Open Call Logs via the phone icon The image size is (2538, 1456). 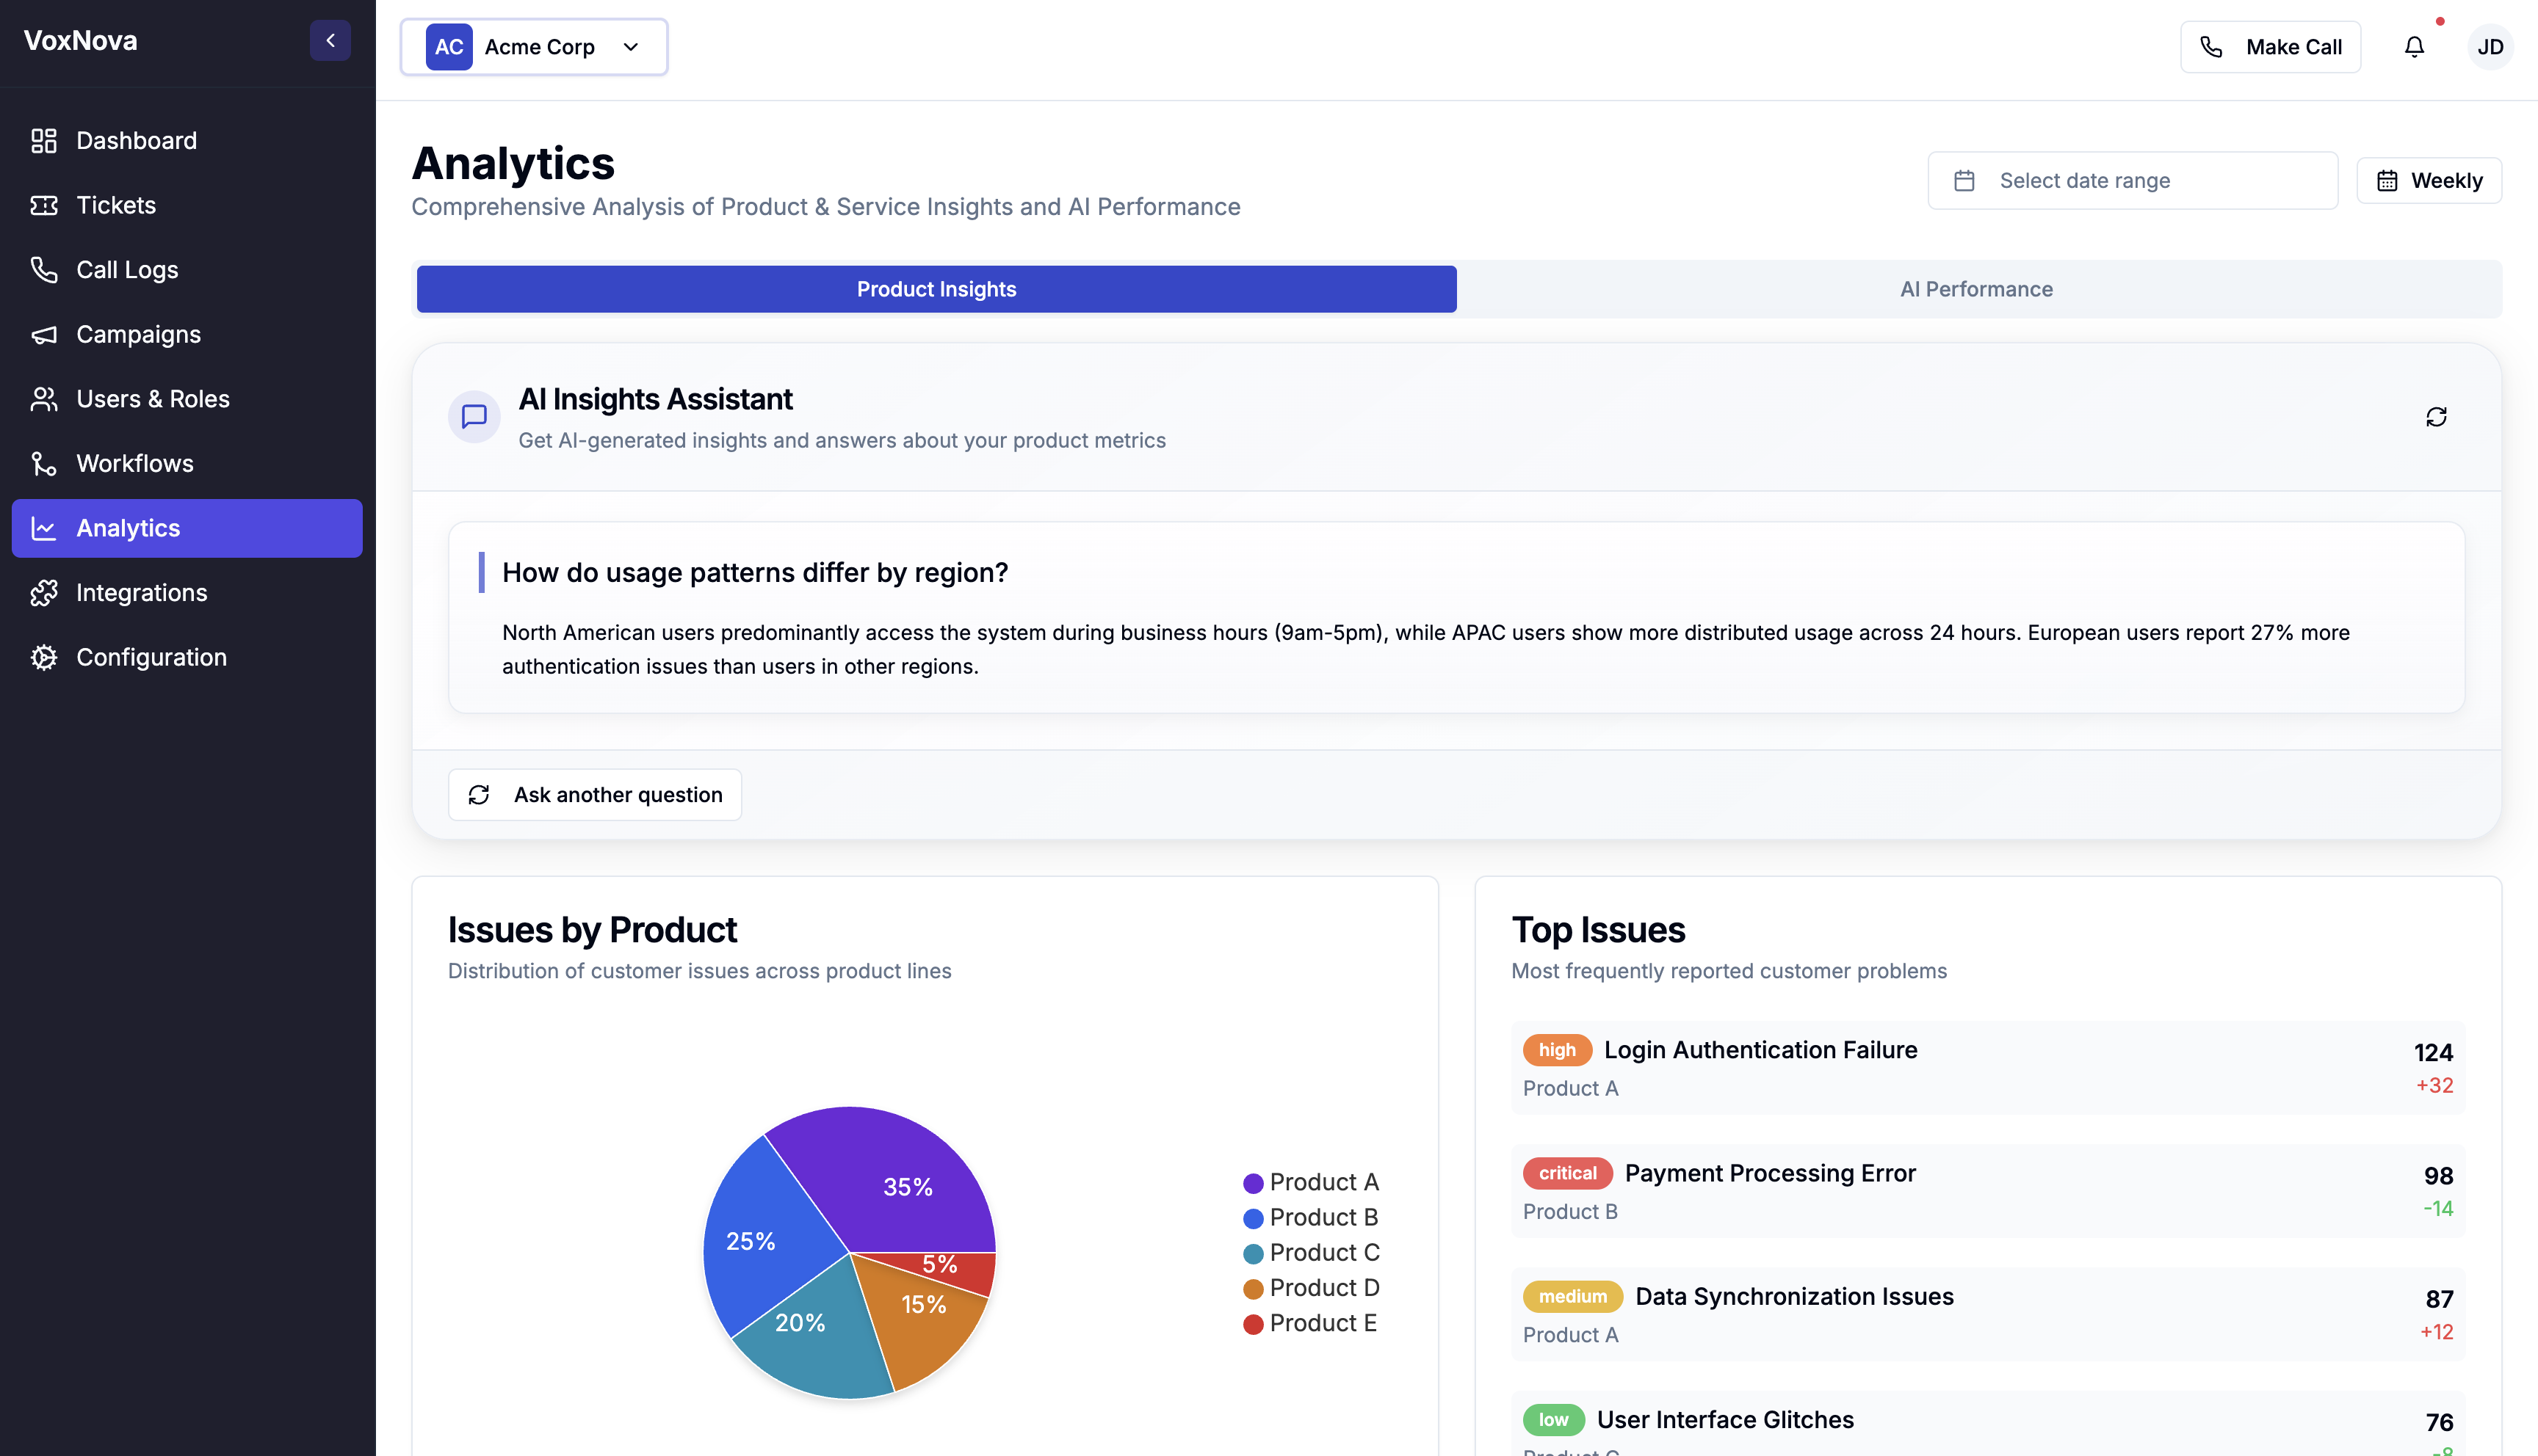coord(44,269)
